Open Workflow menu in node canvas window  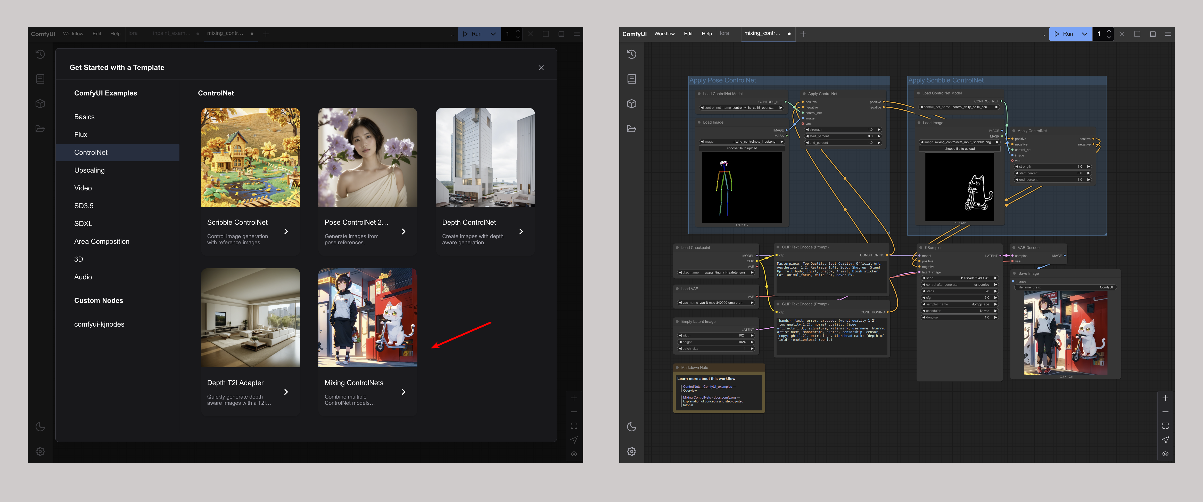point(664,34)
